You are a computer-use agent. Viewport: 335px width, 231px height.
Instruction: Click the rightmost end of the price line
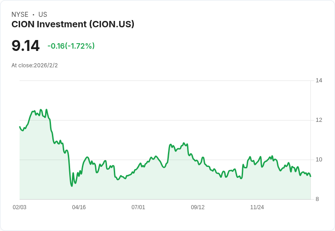[310, 176]
